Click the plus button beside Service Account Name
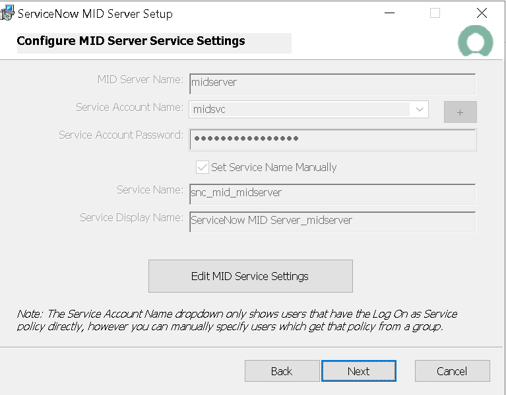The height and width of the screenshot is (395, 506). pyautogui.click(x=460, y=112)
